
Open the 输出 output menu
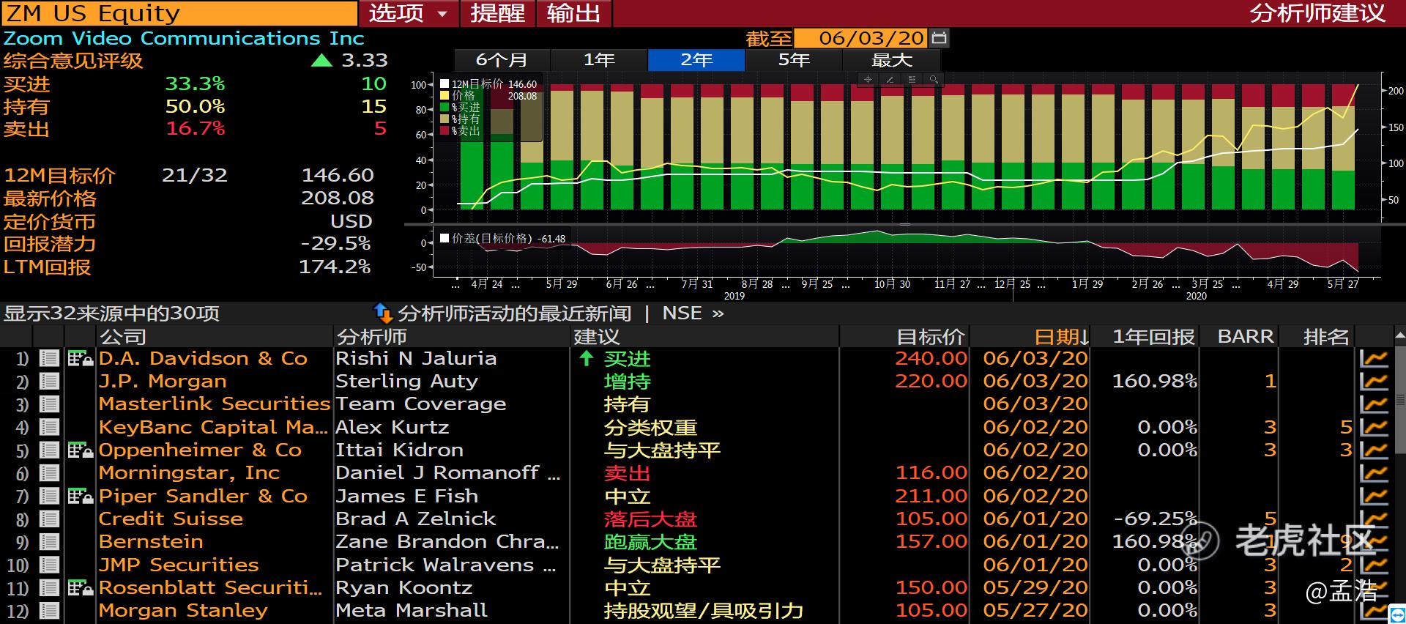click(573, 13)
